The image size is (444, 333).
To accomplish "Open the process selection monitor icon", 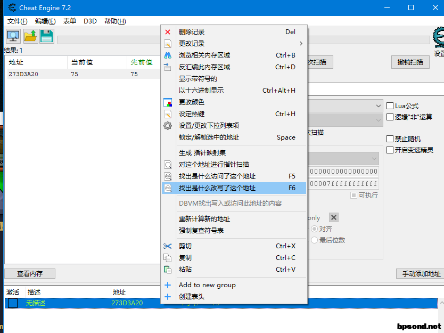I will [x=13, y=36].
